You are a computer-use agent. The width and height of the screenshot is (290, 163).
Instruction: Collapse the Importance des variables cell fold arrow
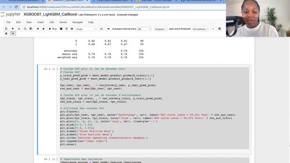[x=58, y=159]
